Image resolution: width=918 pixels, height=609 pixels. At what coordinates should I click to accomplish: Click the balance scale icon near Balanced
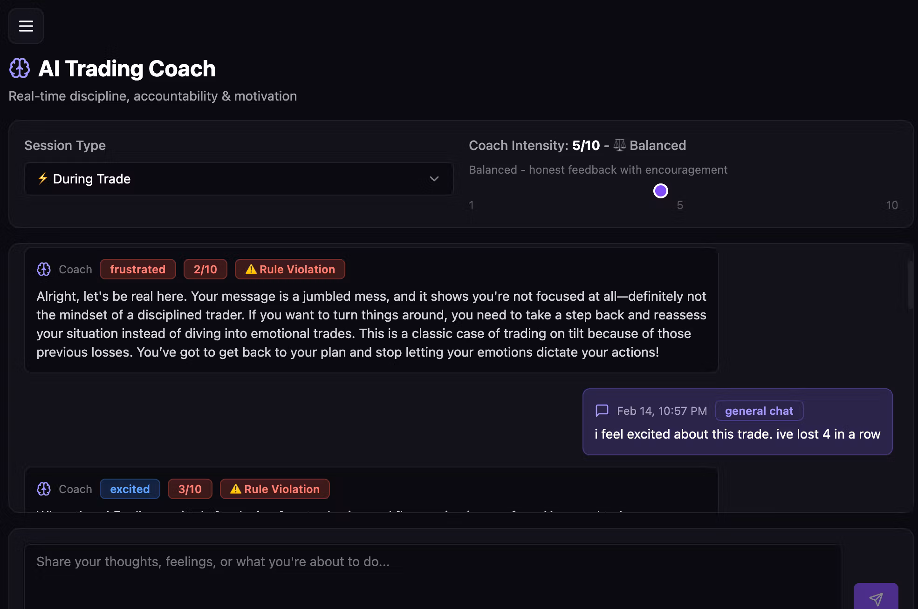tap(620, 145)
